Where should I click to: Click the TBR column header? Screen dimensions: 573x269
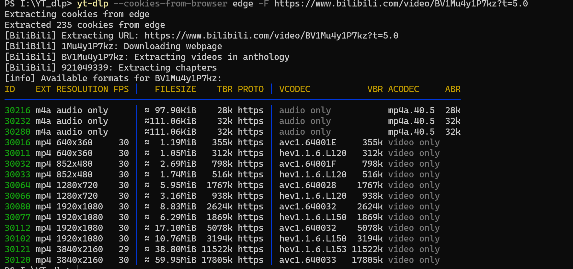point(225,89)
